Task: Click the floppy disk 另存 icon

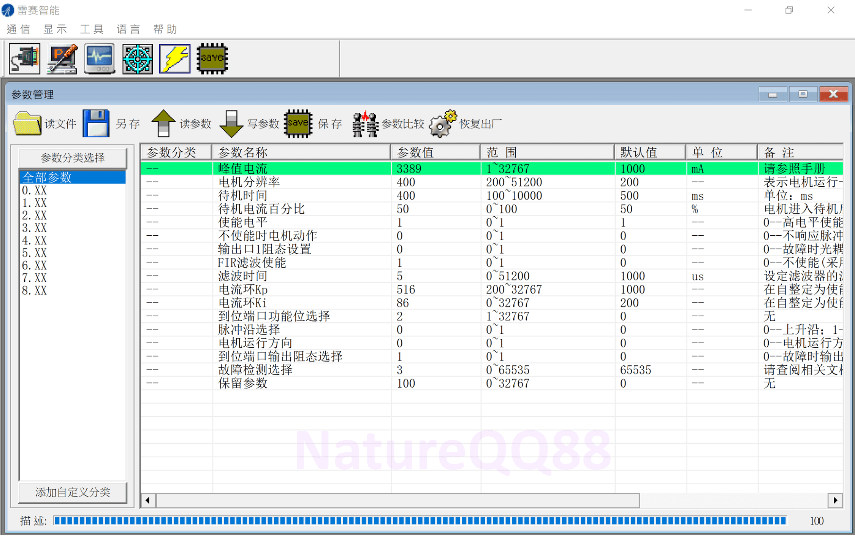Action: coord(96,124)
